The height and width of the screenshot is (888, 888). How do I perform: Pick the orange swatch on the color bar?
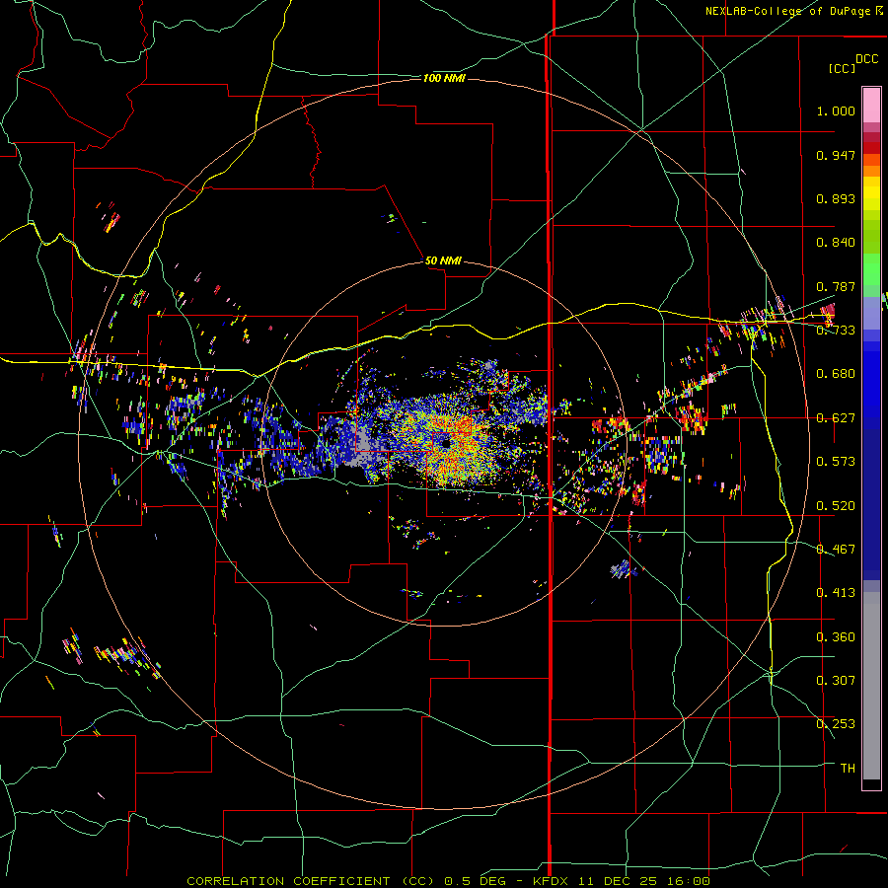click(871, 171)
